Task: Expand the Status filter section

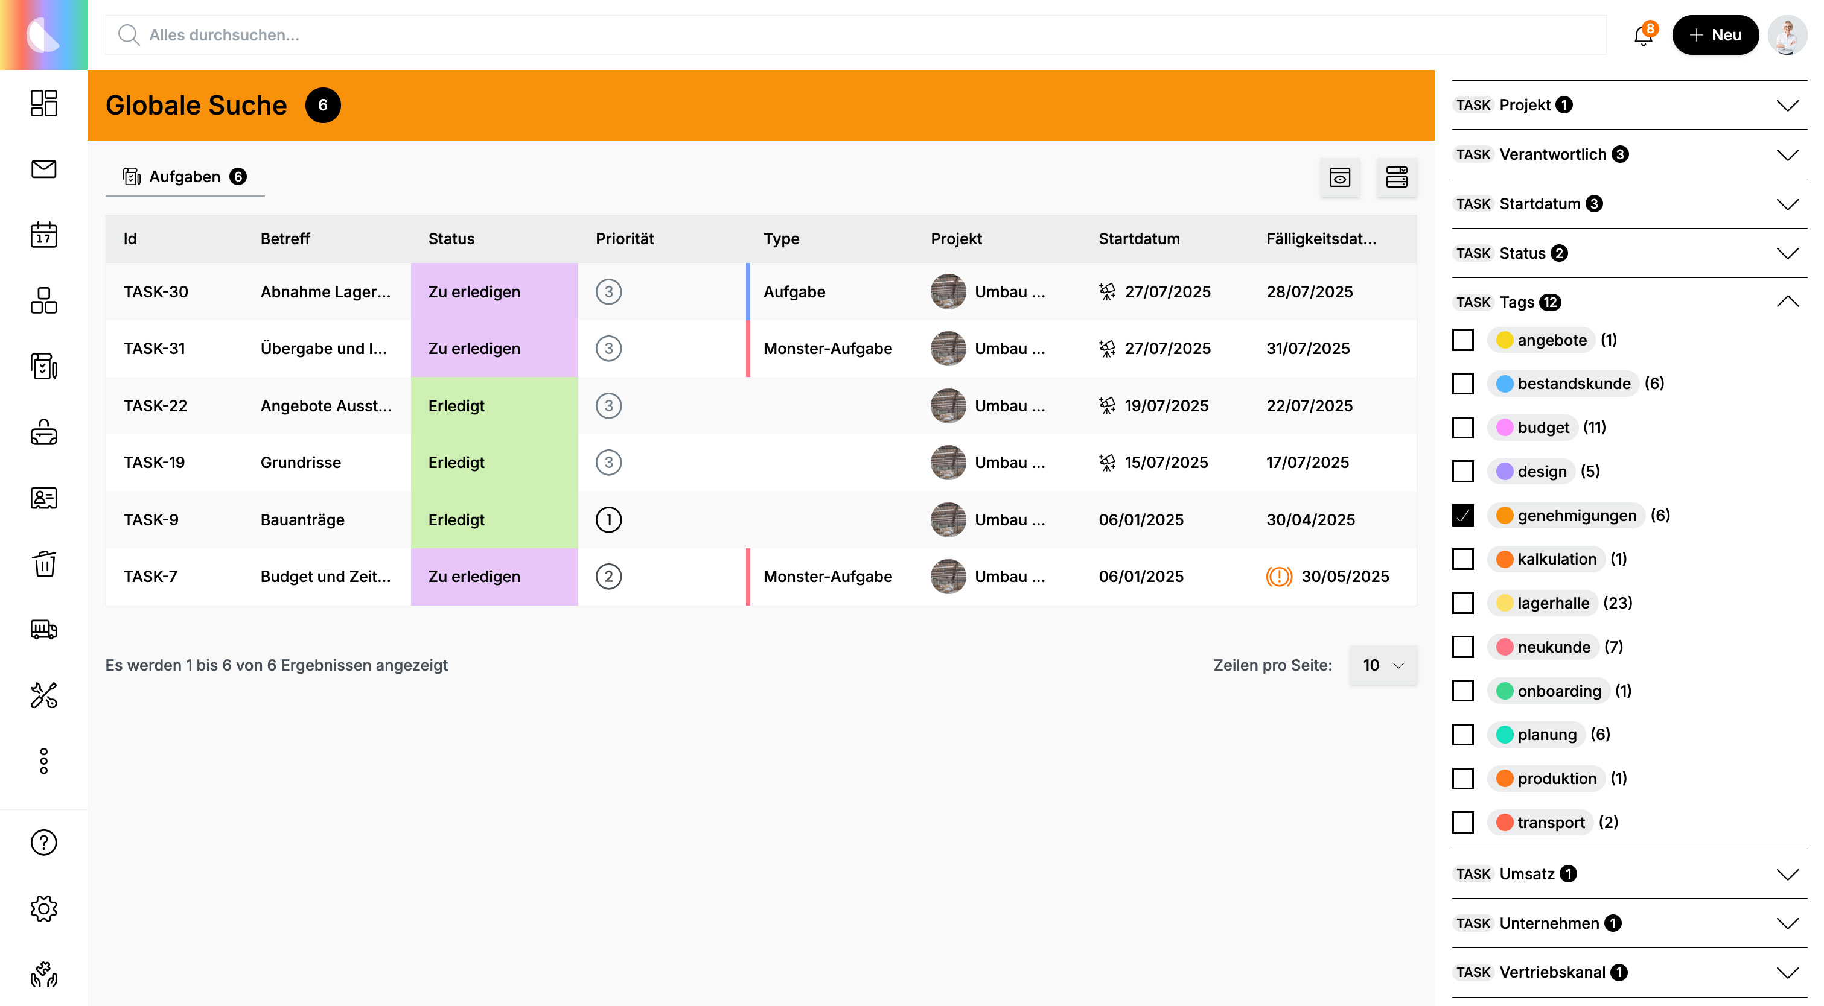Action: tap(1629, 254)
